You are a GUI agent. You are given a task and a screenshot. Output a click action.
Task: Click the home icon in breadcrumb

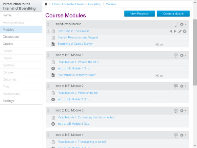point(46,4)
